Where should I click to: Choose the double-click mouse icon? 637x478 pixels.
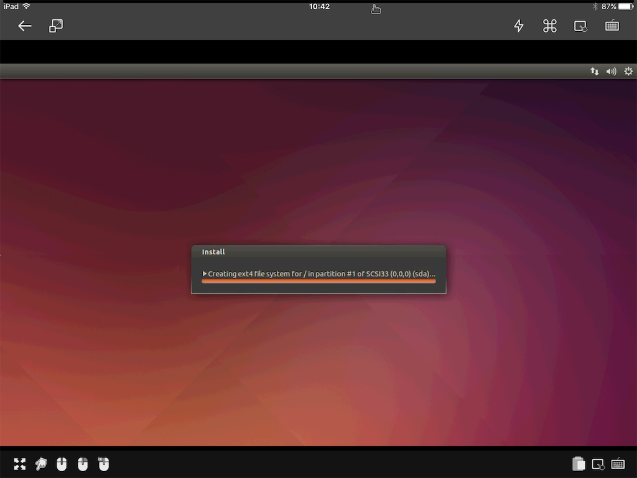(x=104, y=464)
